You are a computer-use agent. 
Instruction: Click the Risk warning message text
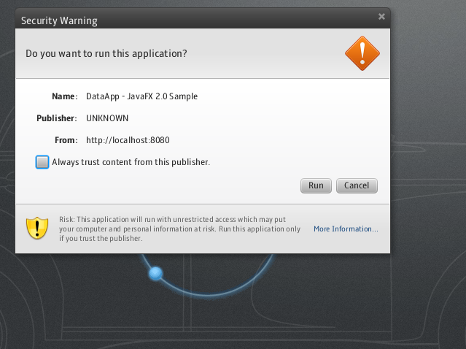click(x=179, y=229)
